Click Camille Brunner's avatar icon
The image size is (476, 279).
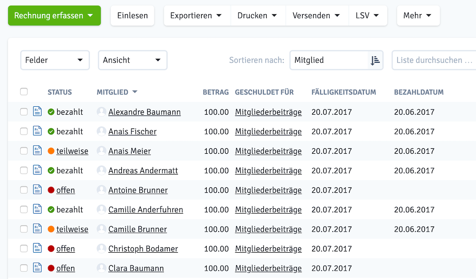click(x=101, y=229)
